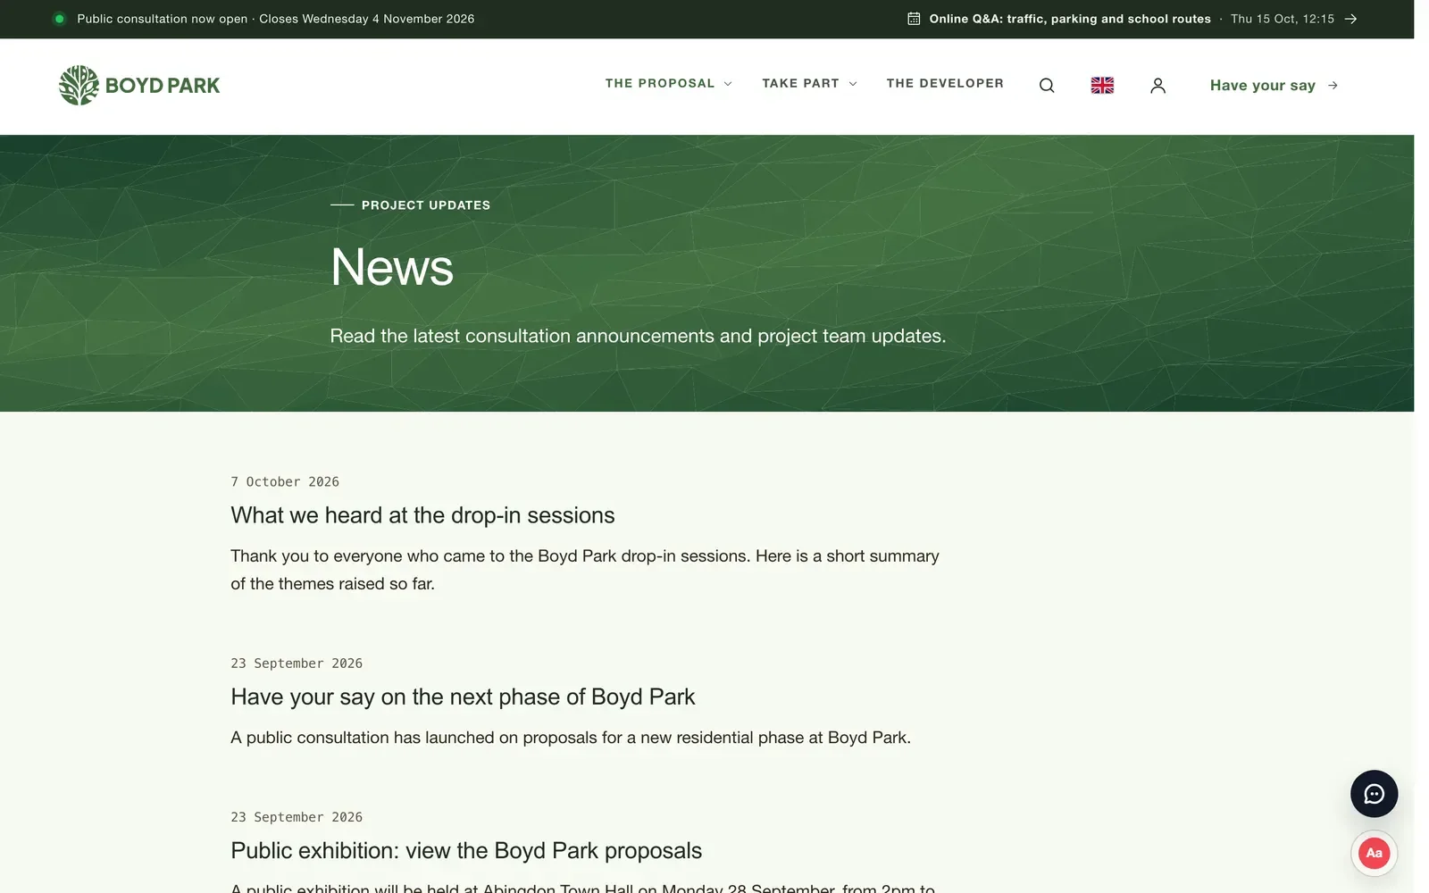This screenshot has height=893, width=1429.
Task: Open the Aa accessibility text button
Action: pyautogui.click(x=1374, y=853)
